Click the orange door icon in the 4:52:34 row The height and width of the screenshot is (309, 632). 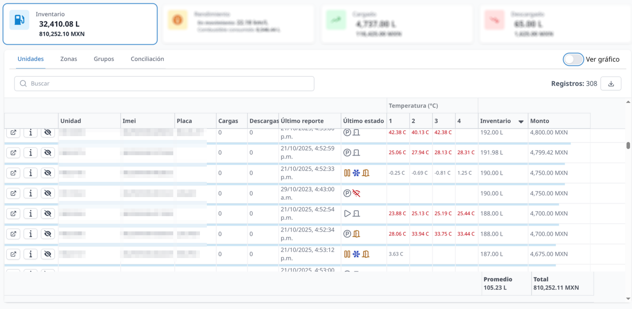click(356, 234)
